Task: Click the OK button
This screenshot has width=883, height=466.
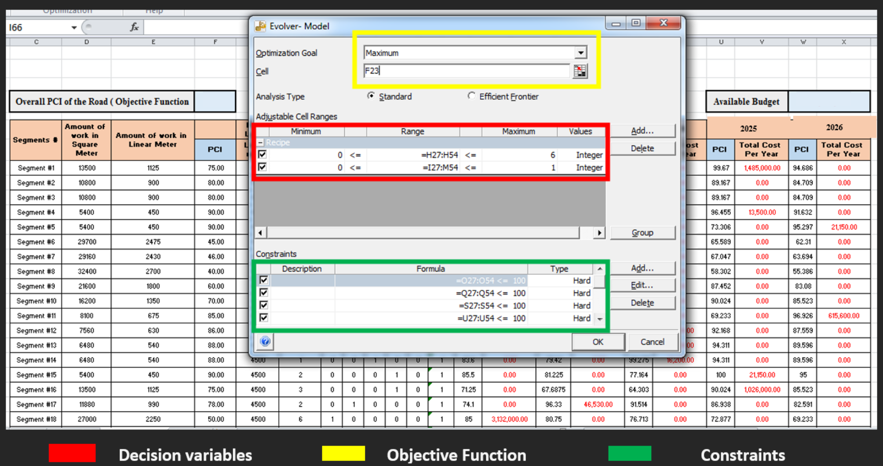Action: [x=598, y=342]
